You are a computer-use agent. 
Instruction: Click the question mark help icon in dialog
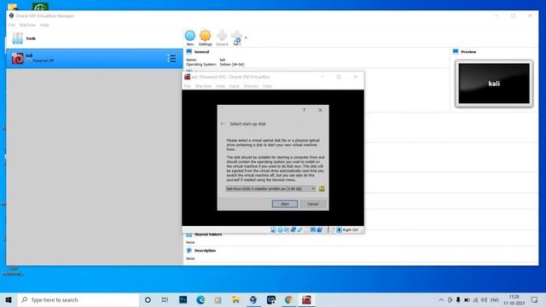click(x=304, y=110)
